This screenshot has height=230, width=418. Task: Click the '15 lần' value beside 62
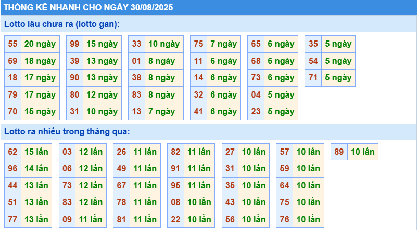tap(36, 152)
